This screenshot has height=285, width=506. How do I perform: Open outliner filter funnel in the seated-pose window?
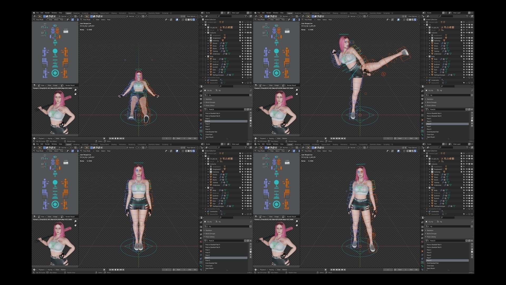pyautogui.click(x=246, y=16)
